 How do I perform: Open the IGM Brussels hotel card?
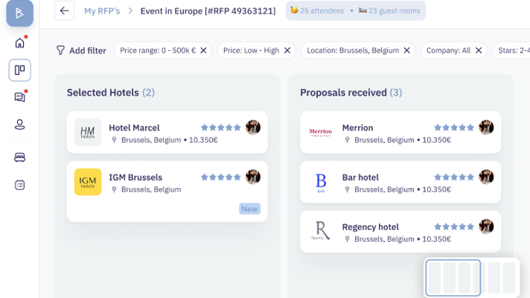click(x=167, y=191)
